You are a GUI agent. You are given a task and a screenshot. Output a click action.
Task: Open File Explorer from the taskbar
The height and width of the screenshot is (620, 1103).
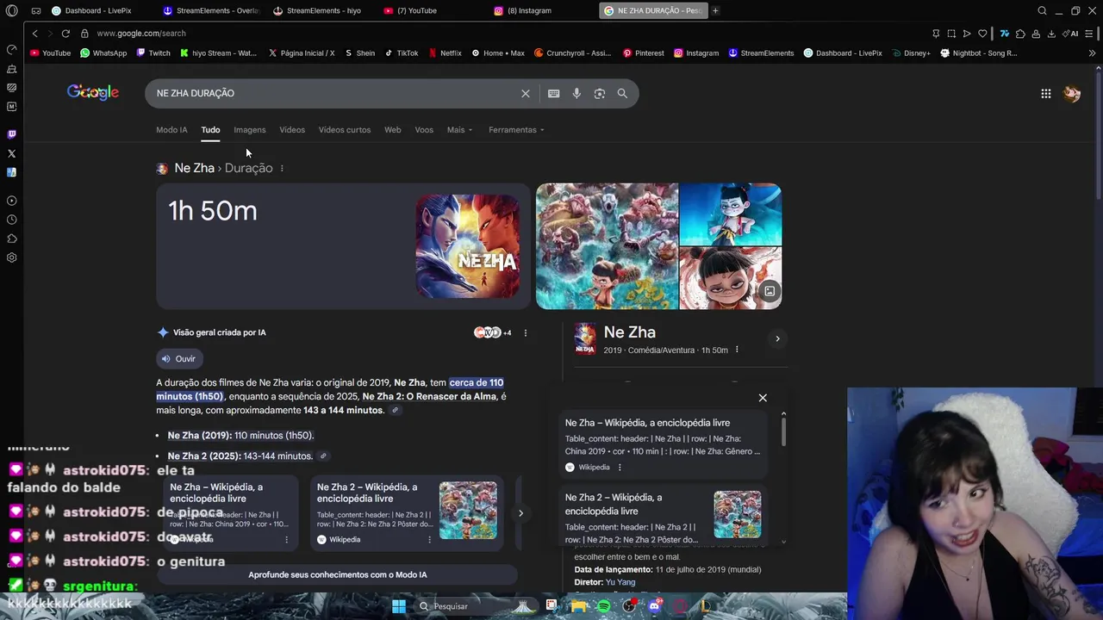[577, 606]
